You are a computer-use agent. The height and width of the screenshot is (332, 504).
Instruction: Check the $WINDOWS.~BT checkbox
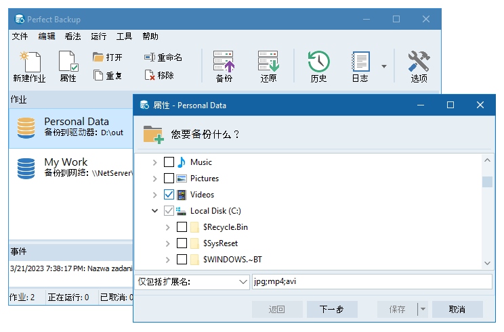pos(182,259)
